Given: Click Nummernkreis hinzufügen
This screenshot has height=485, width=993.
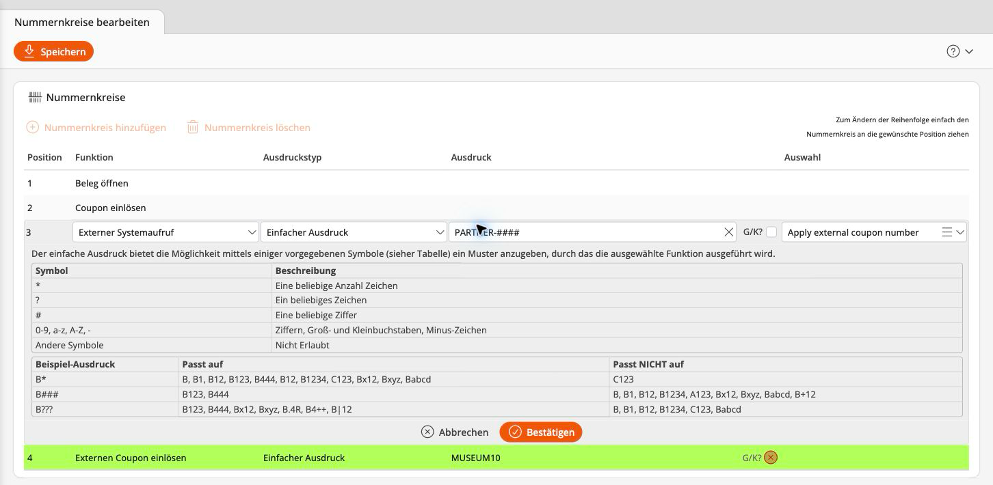Looking at the screenshot, I should pos(96,128).
